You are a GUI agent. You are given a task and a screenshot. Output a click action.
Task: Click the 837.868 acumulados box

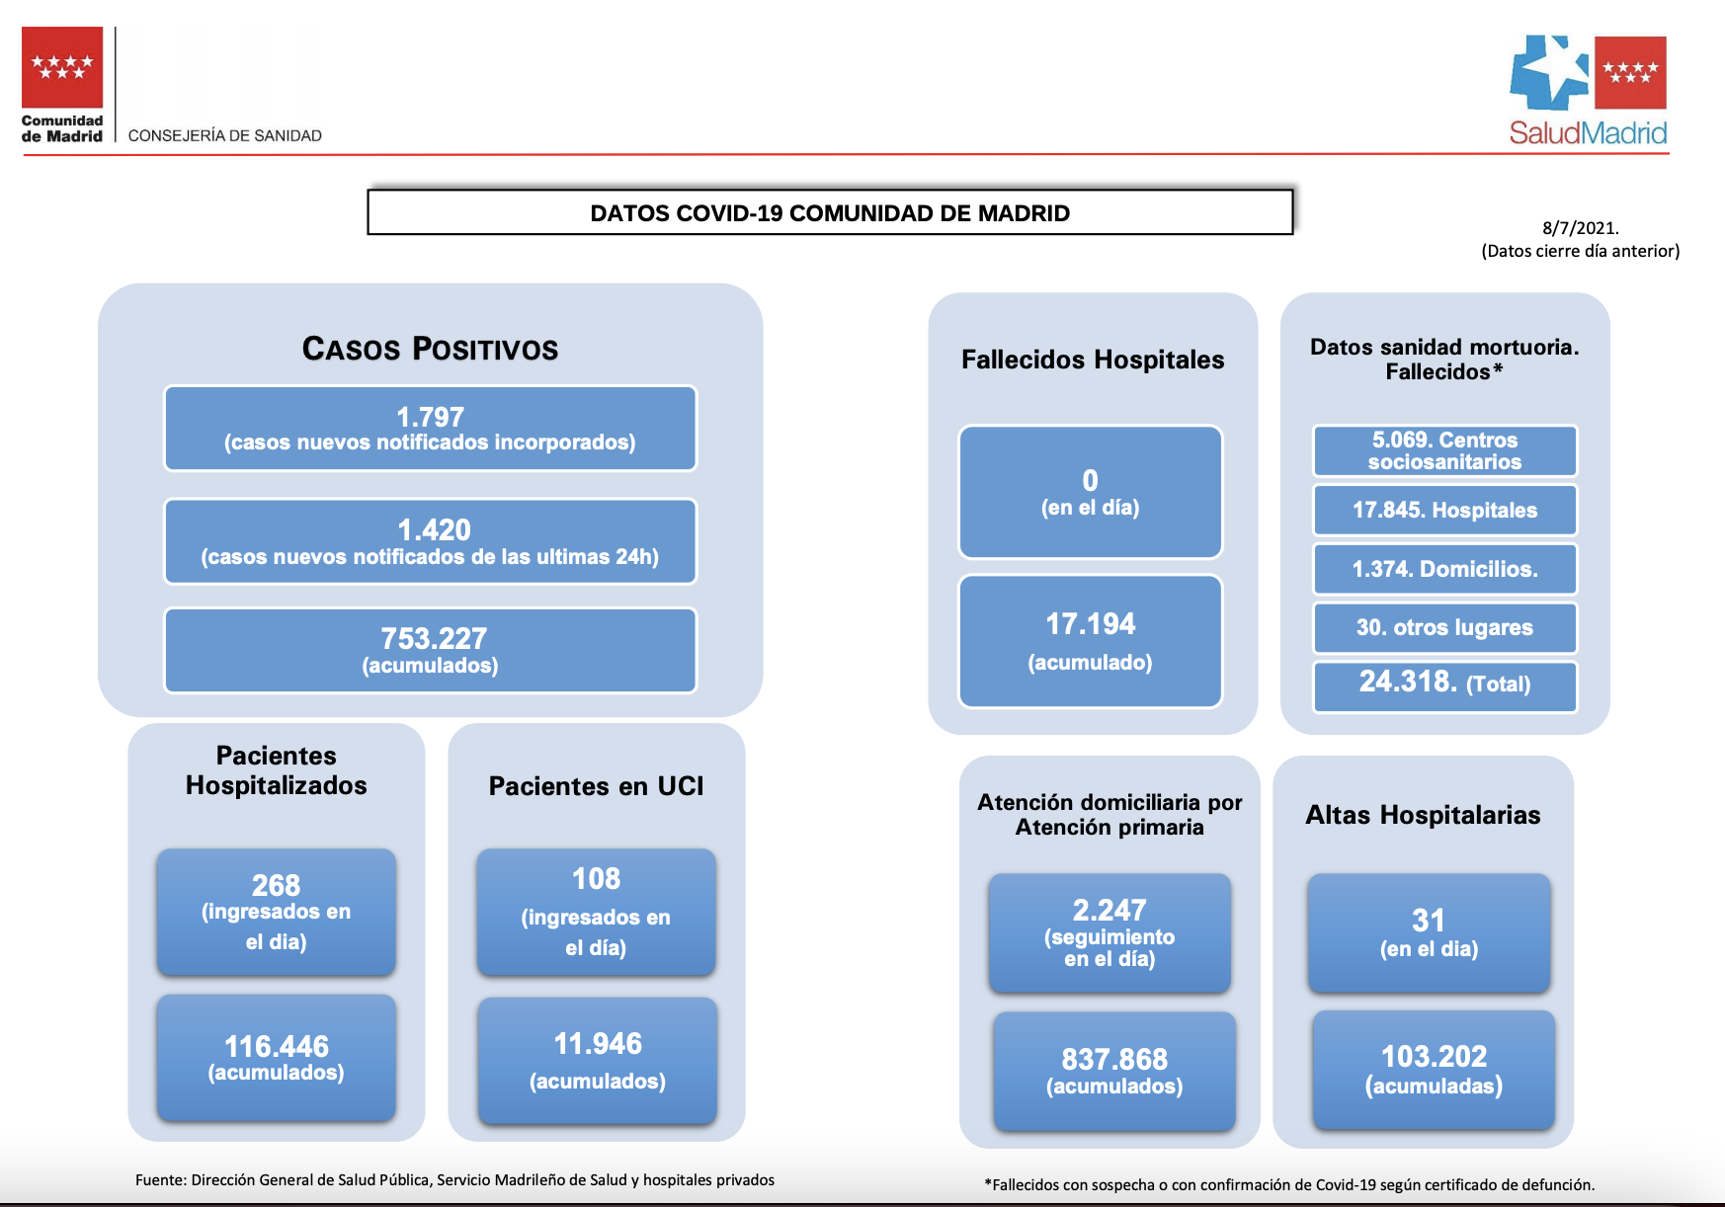point(1114,1071)
